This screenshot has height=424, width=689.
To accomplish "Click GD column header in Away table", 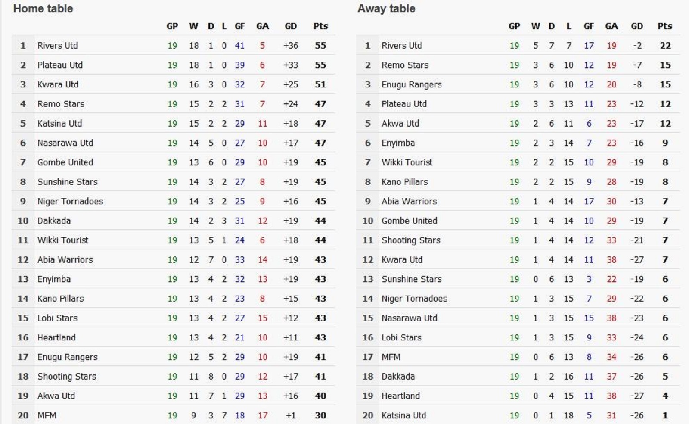I will (x=637, y=26).
